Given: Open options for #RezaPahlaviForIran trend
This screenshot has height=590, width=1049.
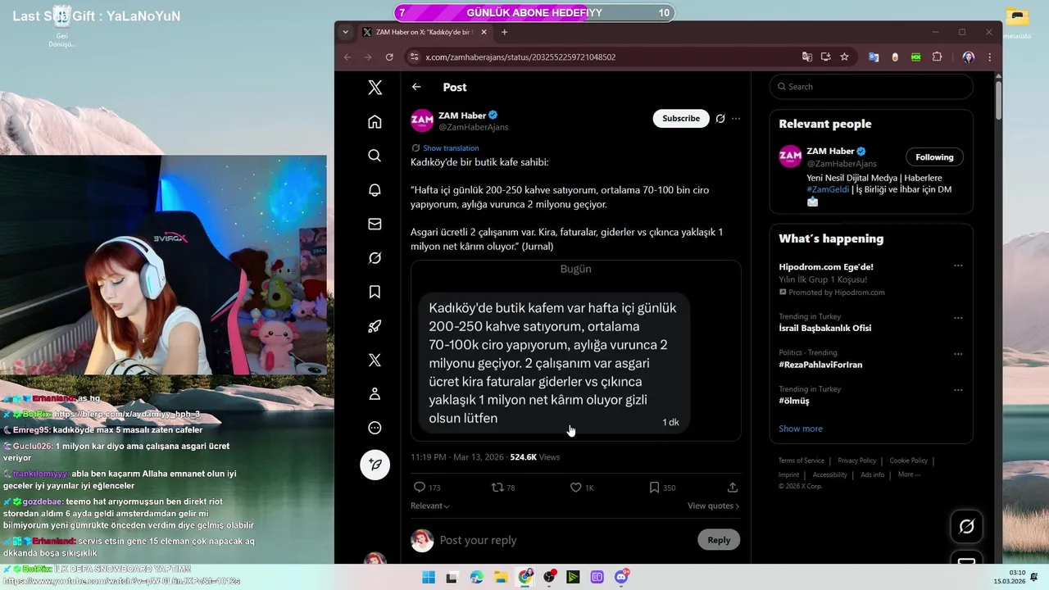Looking at the screenshot, I should point(958,354).
